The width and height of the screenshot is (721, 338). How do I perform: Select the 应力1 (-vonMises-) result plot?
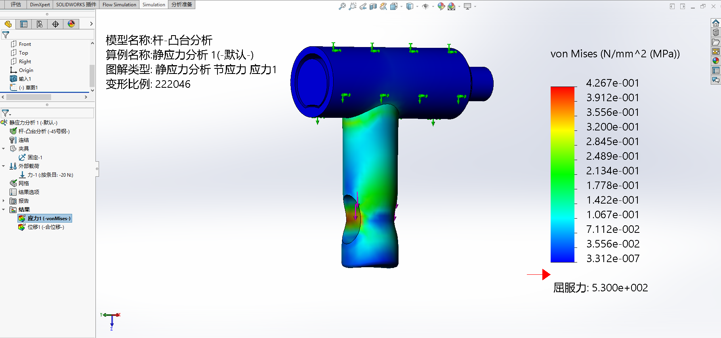(45, 218)
